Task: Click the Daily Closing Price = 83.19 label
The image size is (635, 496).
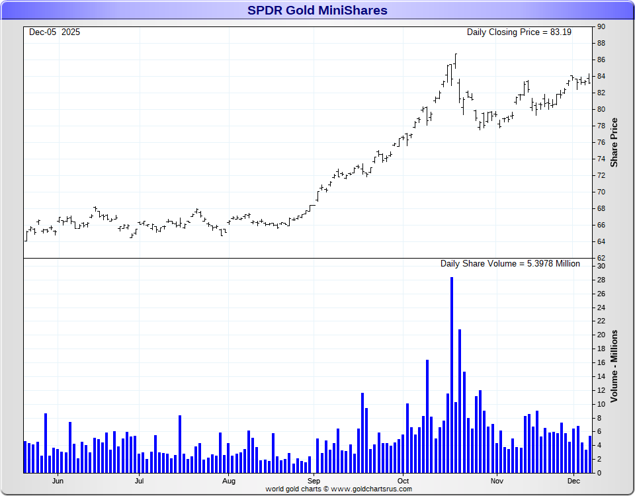Action: pos(519,32)
